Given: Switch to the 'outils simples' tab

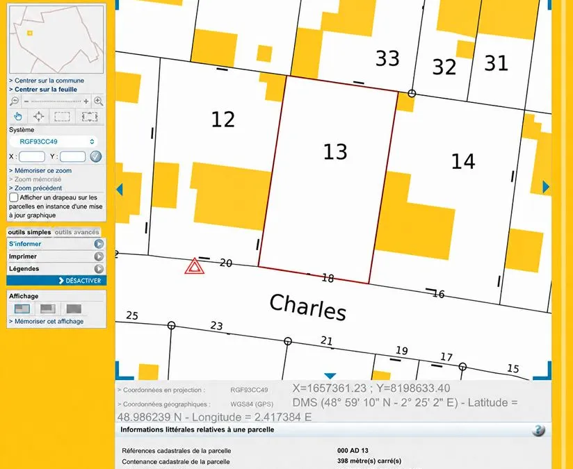Looking at the screenshot, I should (x=30, y=232).
